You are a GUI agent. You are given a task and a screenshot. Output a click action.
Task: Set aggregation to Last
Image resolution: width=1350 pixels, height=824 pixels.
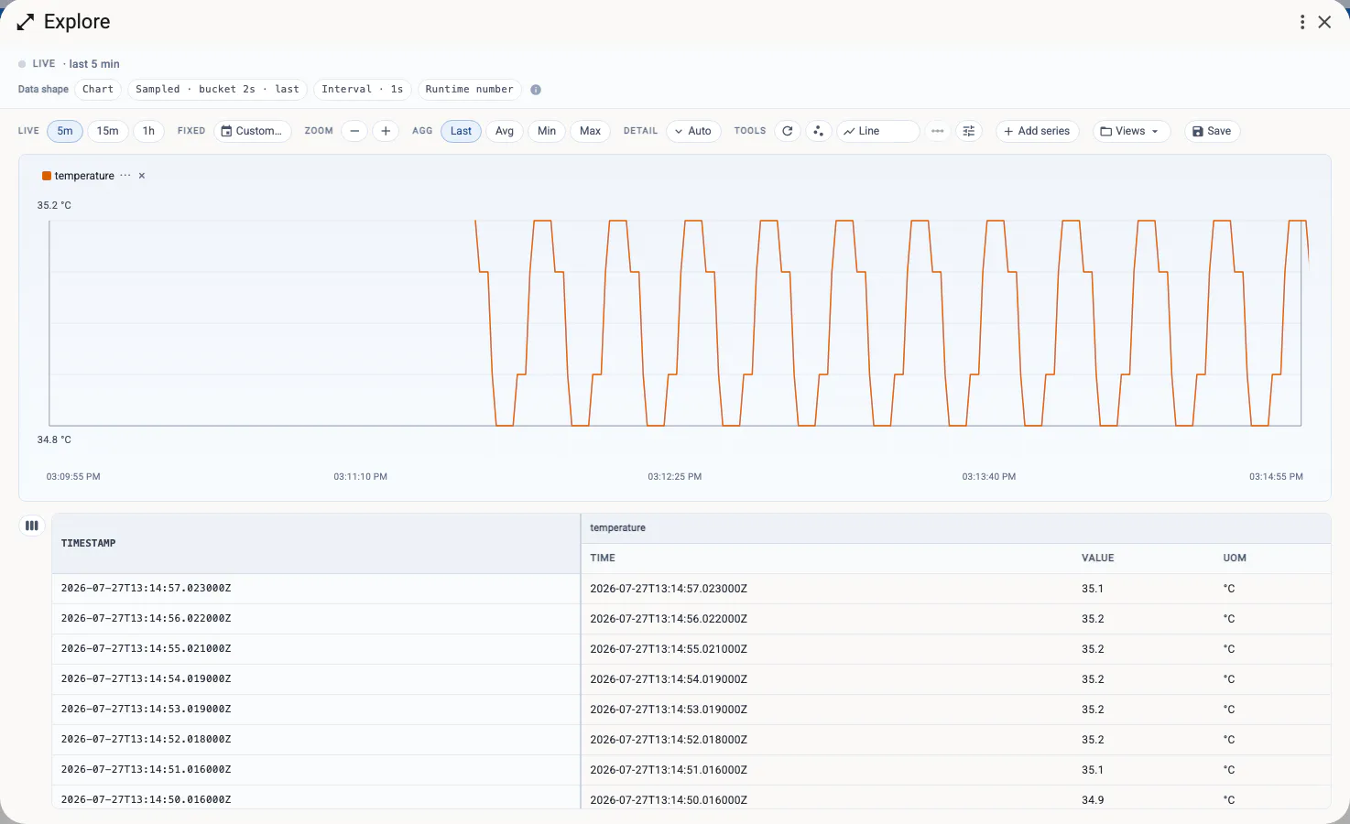pyautogui.click(x=461, y=131)
